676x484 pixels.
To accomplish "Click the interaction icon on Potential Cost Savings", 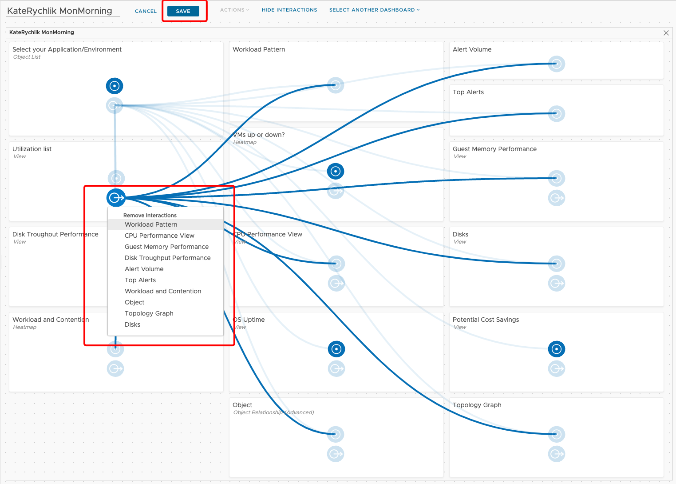I will (556, 349).
